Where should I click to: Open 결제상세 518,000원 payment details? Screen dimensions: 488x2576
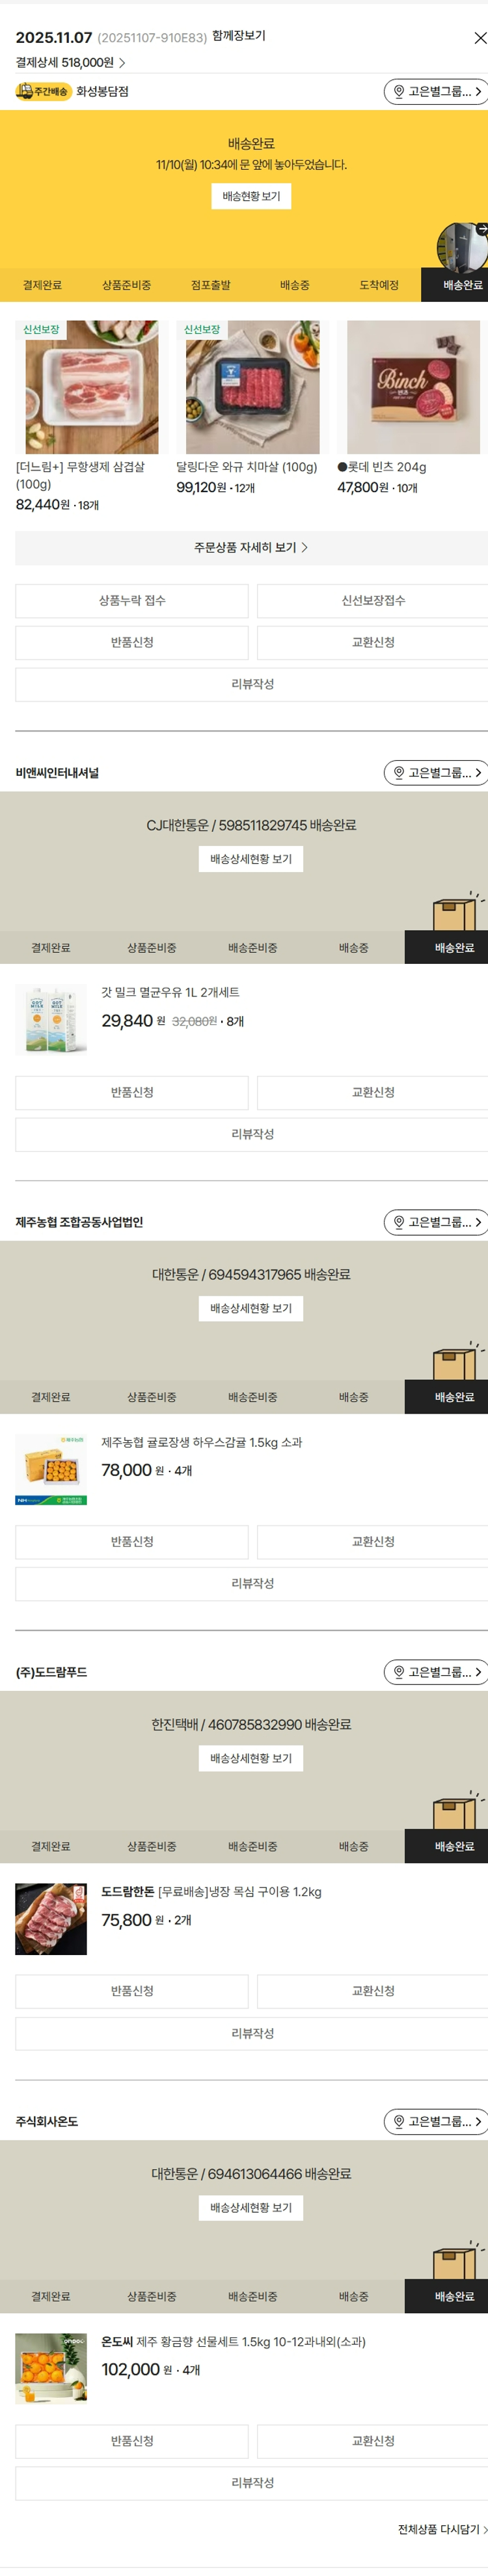[70, 63]
